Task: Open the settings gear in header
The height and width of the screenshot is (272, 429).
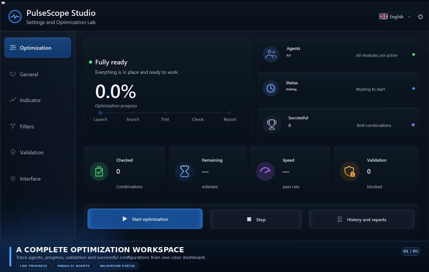Action: click(420, 17)
